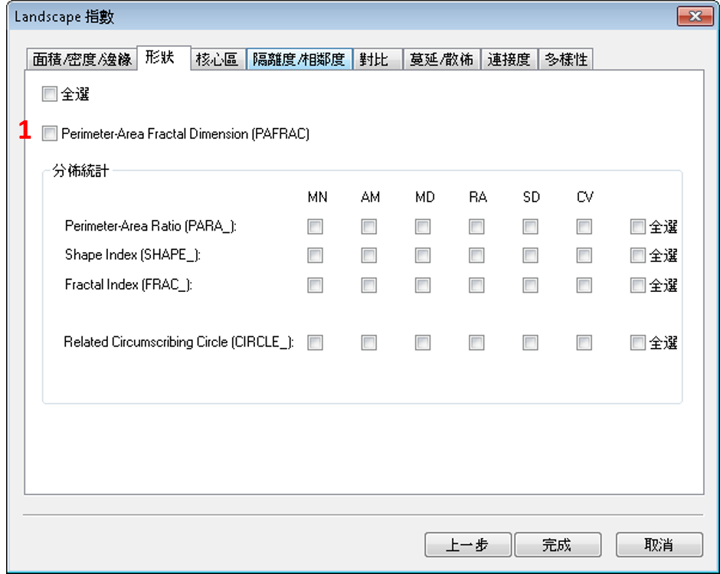Check MN for Fractal Index

click(315, 285)
